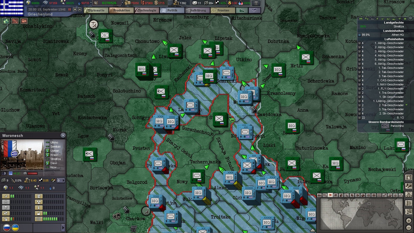Expand the 1. Str-Geschwader entry

[x=360, y=97]
